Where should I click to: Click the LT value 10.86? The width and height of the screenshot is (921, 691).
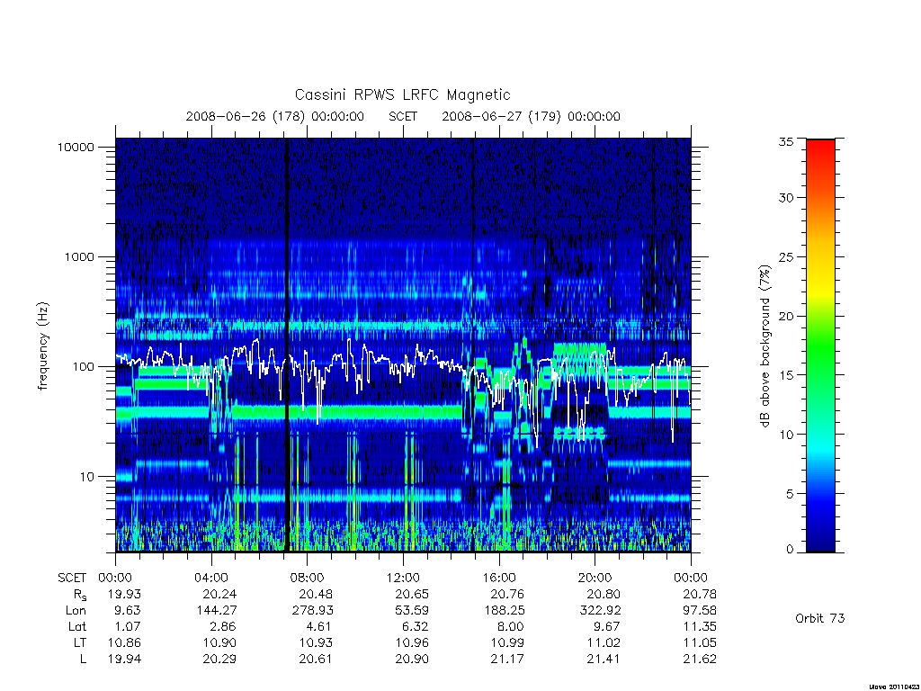click(124, 642)
